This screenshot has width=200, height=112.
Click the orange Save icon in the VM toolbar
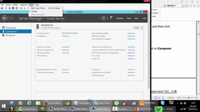[17, 8]
